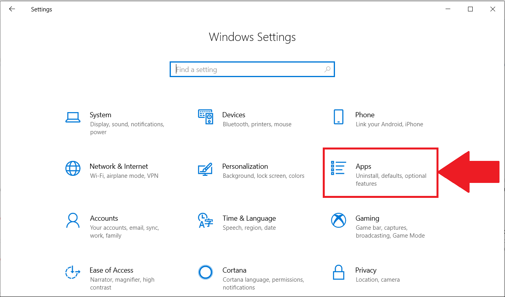Open the Apps settings label
Viewport: 505px width, 297px height.
tap(364, 167)
